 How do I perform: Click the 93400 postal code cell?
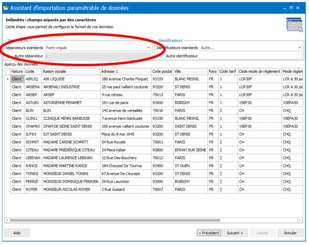pos(162,166)
